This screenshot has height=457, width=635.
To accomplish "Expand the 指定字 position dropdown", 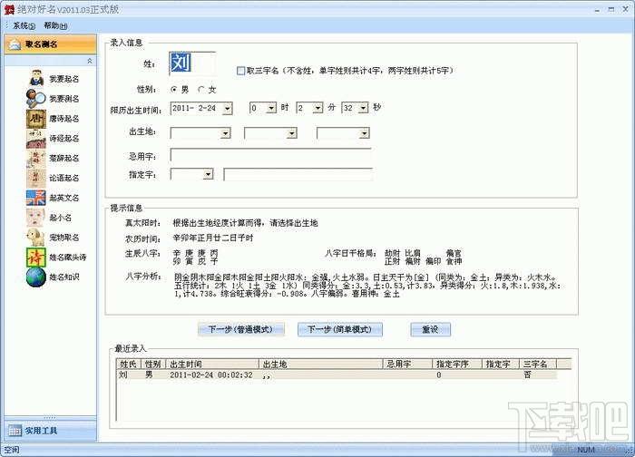I will (x=208, y=174).
